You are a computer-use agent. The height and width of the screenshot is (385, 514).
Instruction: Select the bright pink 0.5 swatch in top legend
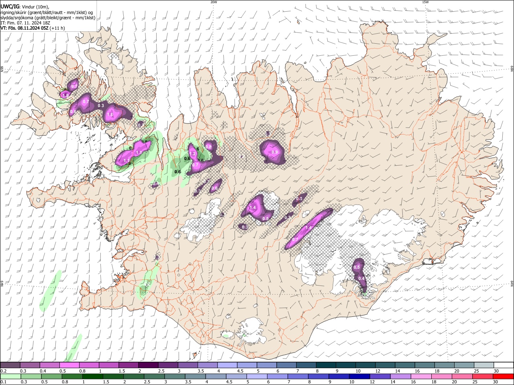tap(69, 365)
